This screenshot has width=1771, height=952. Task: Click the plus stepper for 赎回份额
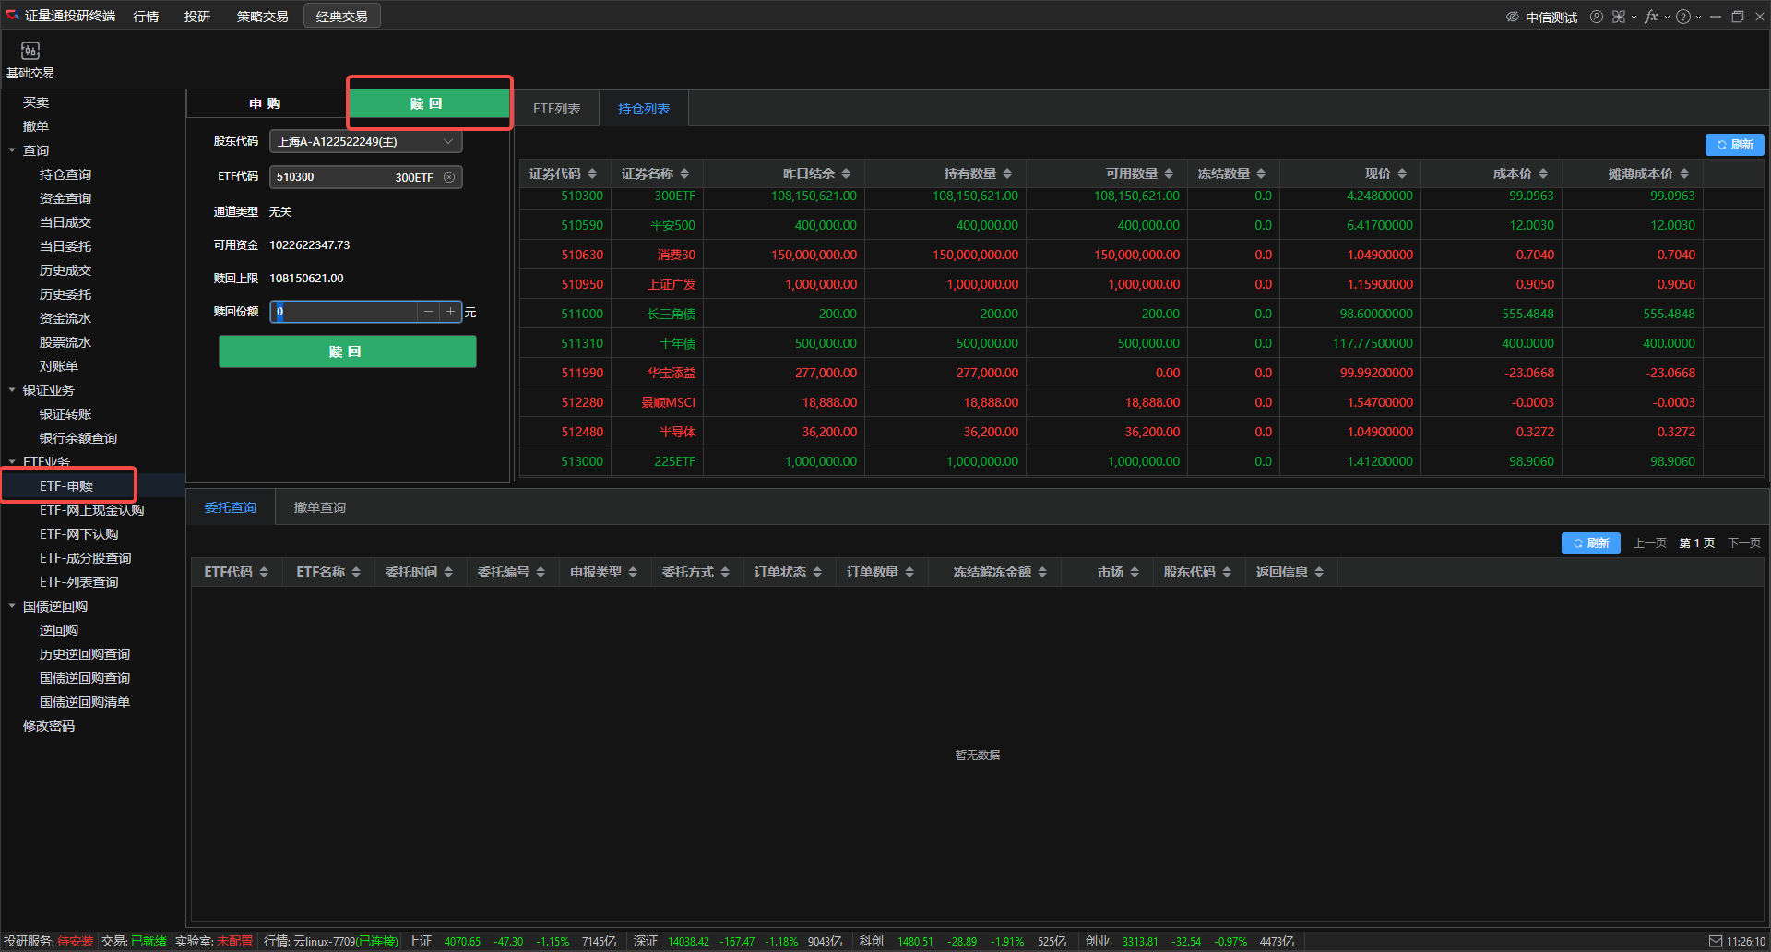[x=450, y=312]
